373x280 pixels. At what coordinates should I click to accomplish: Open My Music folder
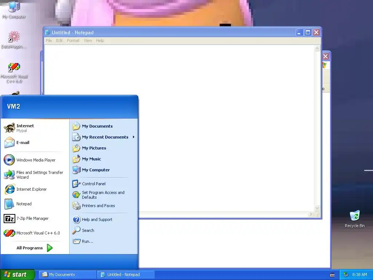(x=104, y=159)
